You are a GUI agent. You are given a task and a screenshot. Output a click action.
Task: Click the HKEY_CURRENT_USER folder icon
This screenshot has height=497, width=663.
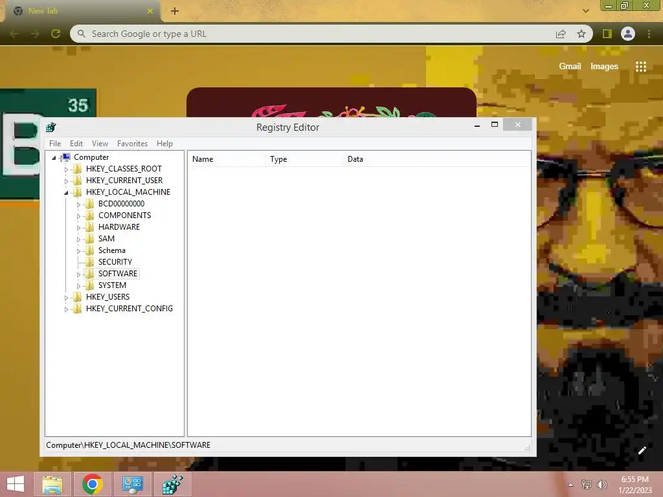point(78,181)
